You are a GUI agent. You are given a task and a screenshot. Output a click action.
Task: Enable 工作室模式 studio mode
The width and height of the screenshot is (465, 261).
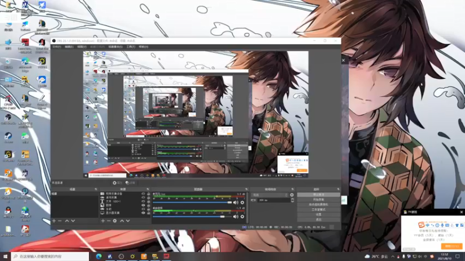click(319, 209)
